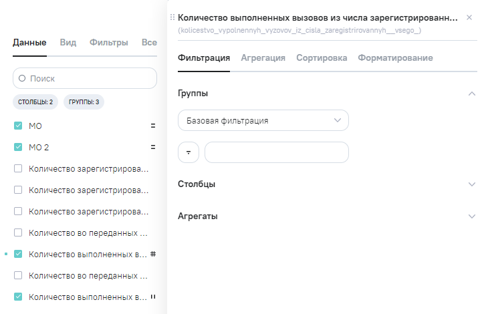Uncheck the МО 2 checkbox

(x=18, y=147)
